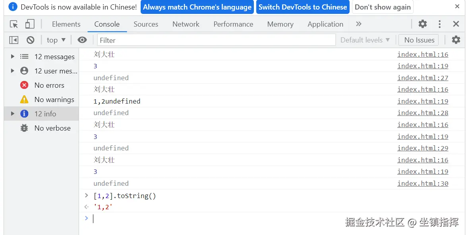Image resolution: width=466 pixels, height=235 pixels.
Task: Select the No verbose sidebar row
Action: click(41, 128)
